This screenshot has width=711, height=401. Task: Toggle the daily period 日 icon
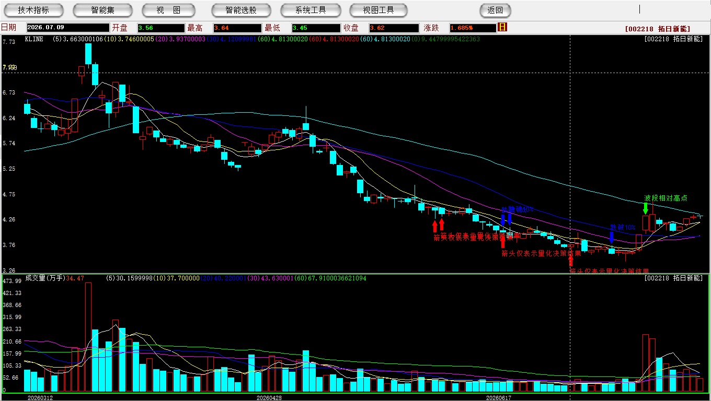[x=502, y=27]
